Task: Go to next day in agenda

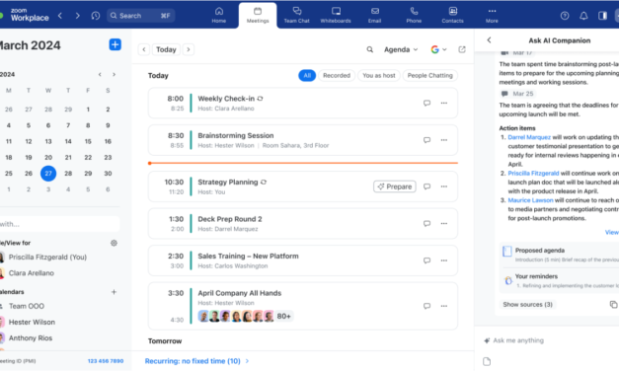Action: (x=189, y=49)
